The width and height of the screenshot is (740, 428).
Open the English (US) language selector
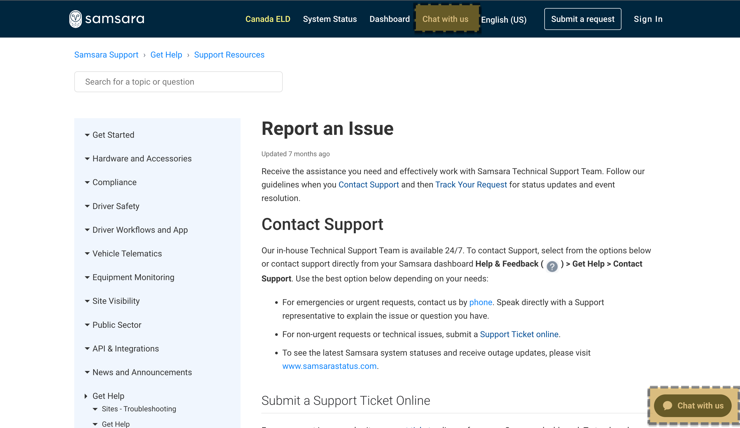(x=504, y=20)
